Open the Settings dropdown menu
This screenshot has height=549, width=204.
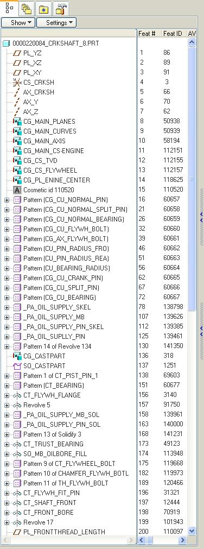point(56,23)
